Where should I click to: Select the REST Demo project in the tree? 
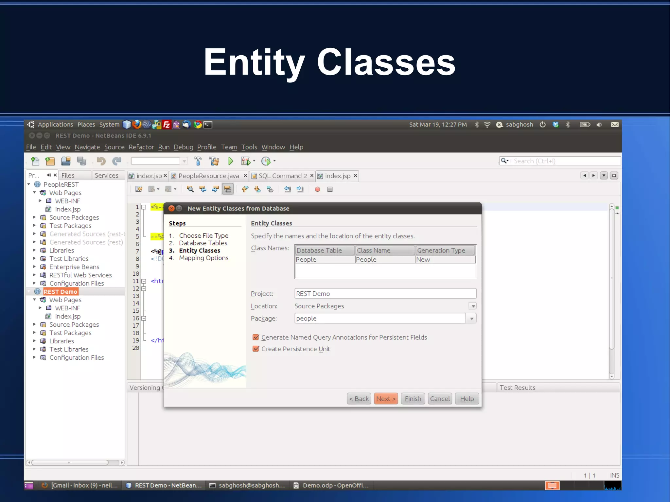[x=61, y=291]
